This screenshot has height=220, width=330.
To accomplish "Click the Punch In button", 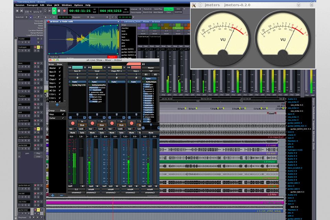I will click(148, 9).
